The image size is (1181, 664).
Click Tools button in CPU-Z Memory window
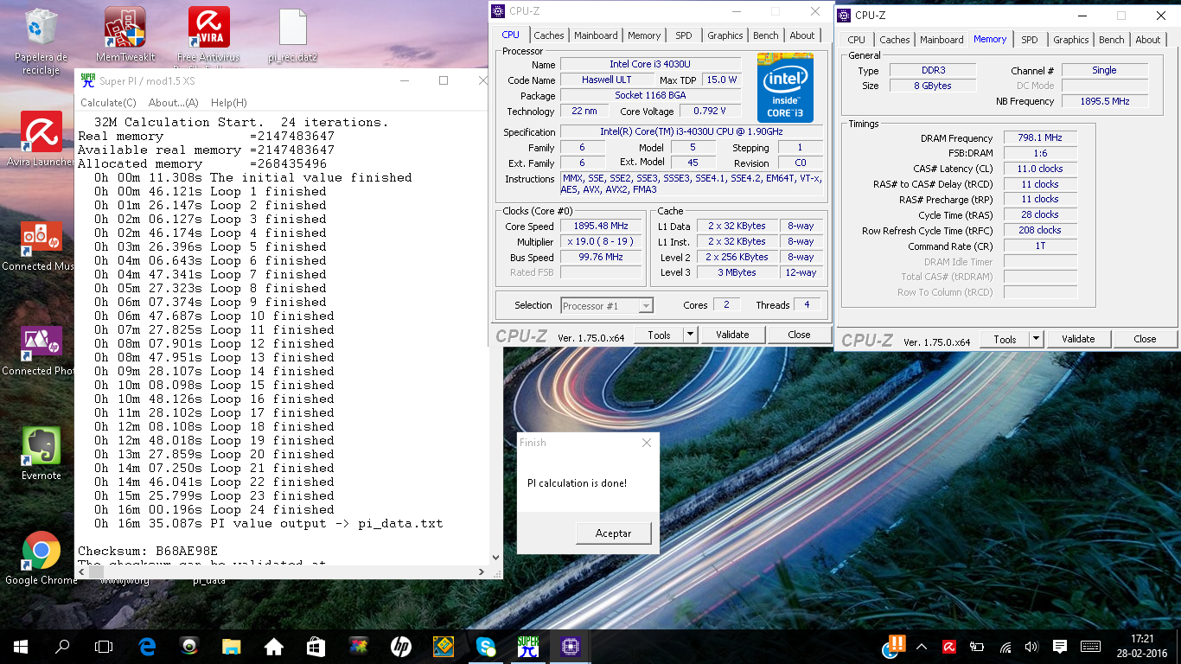click(1005, 339)
